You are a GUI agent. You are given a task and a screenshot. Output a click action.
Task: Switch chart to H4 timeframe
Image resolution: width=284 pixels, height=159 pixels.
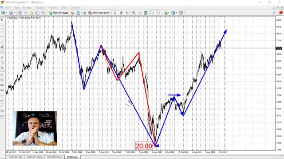tap(2, 101)
